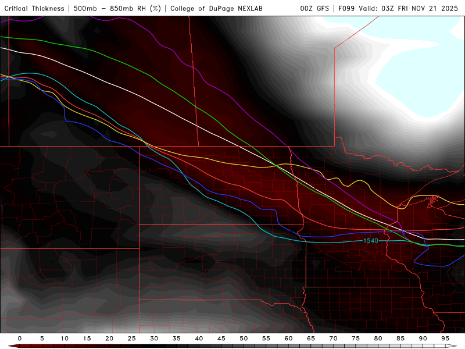Click the "60" value on the legend
465x349 pixels.
click(x=288, y=339)
